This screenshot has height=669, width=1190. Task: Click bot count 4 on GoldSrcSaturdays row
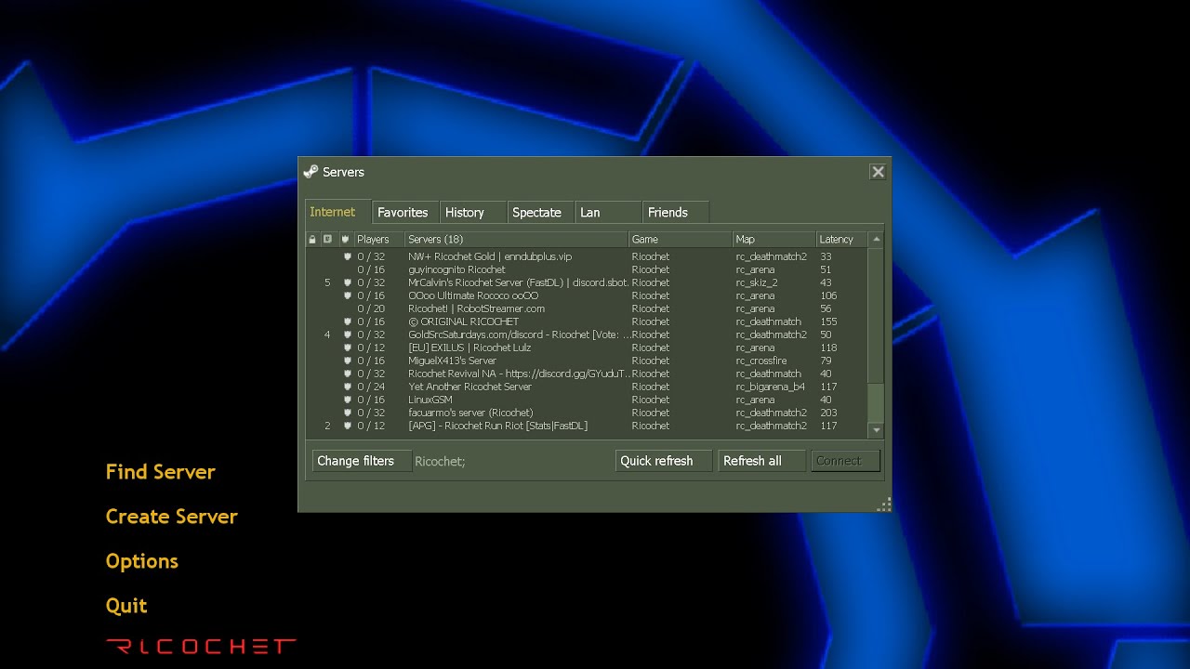click(327, 334)
